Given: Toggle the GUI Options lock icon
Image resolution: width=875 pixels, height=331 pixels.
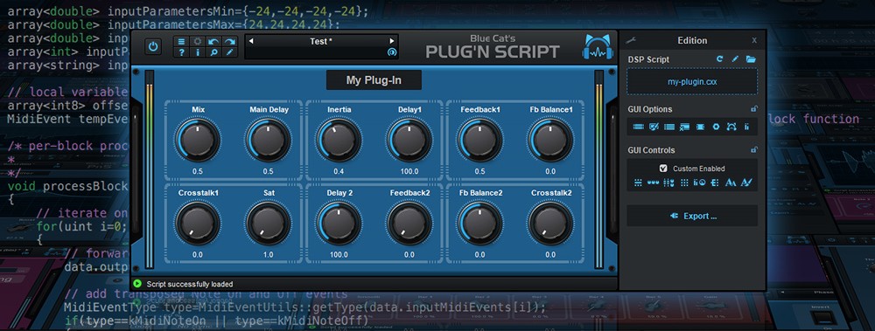Looking at the screenshot, I should pyautogui.click(x=754, y=109).
